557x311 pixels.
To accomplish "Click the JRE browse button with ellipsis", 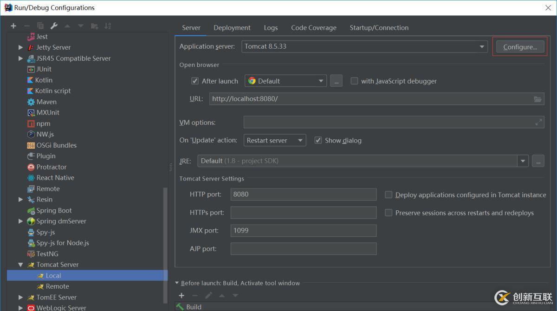I will coord(538,161).
